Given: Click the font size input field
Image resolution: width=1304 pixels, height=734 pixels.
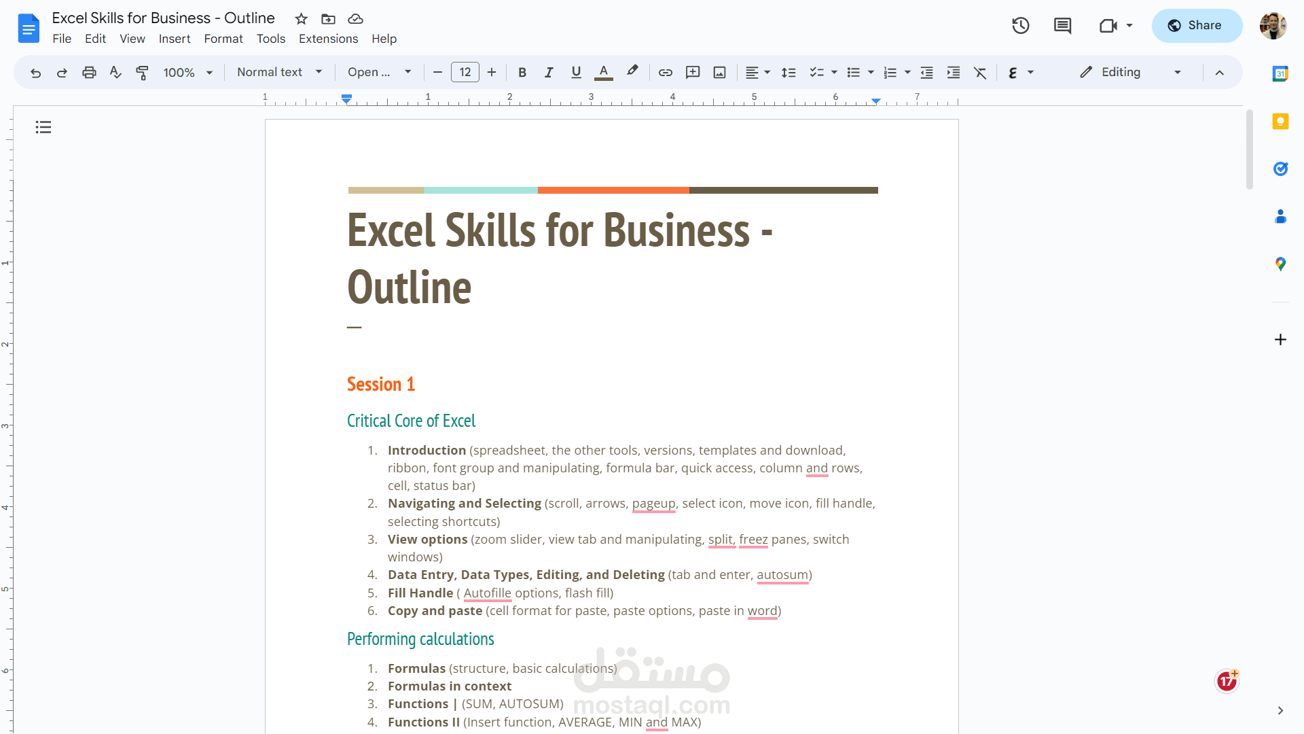Looking at the screenshot, I should (465, 72).
